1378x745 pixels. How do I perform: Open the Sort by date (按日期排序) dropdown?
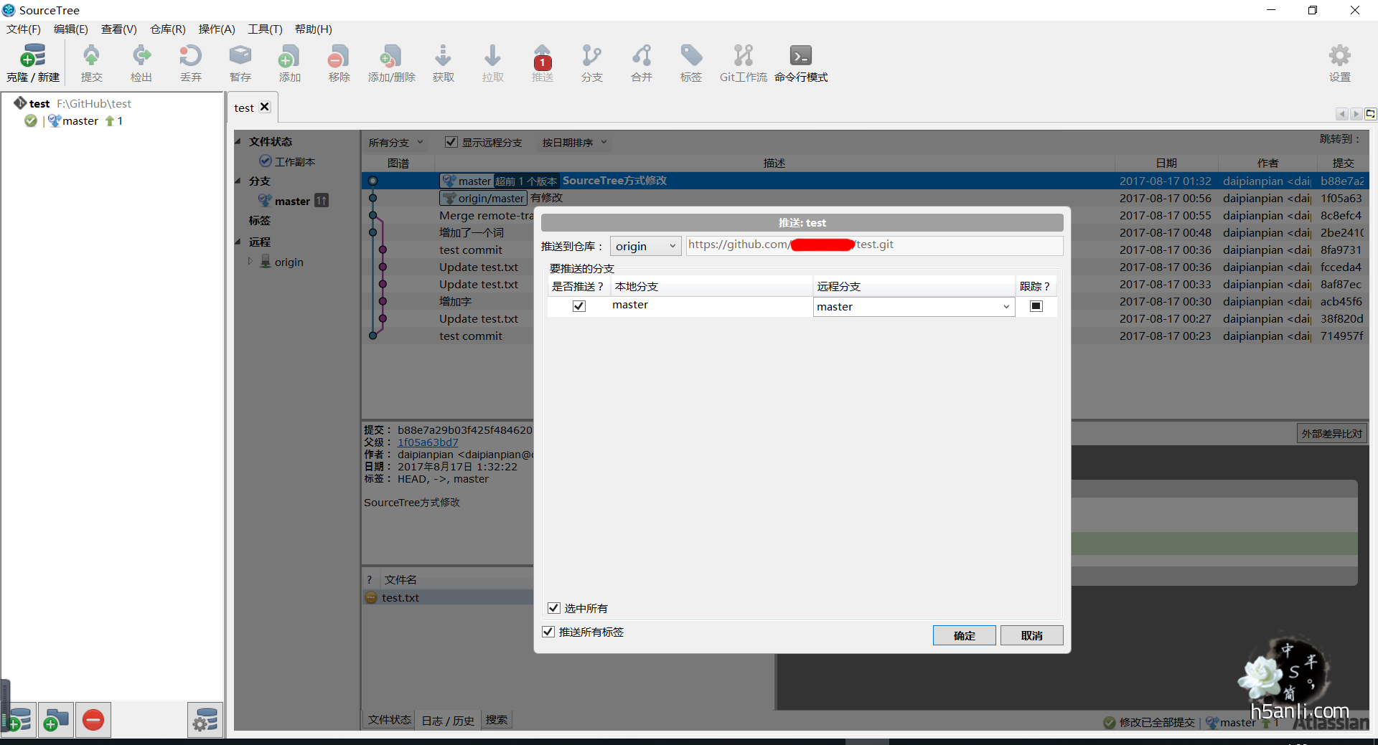coord(574,143)
